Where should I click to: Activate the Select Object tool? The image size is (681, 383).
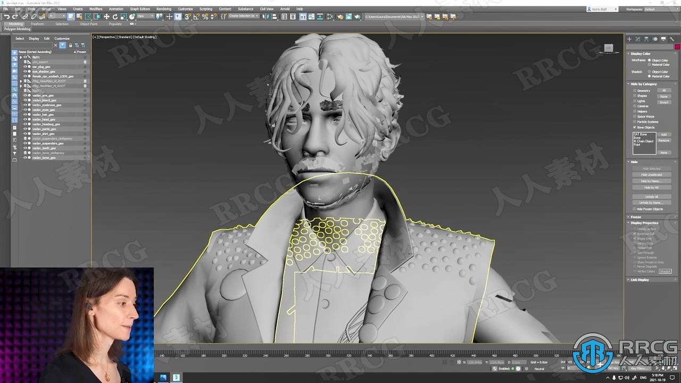pyautogui.click(x=71, y=16)
